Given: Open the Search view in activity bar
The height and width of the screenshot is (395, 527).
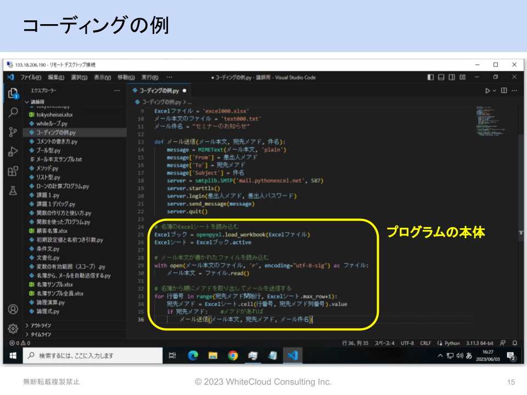Looking at the screenshot, I should [13, 113].
